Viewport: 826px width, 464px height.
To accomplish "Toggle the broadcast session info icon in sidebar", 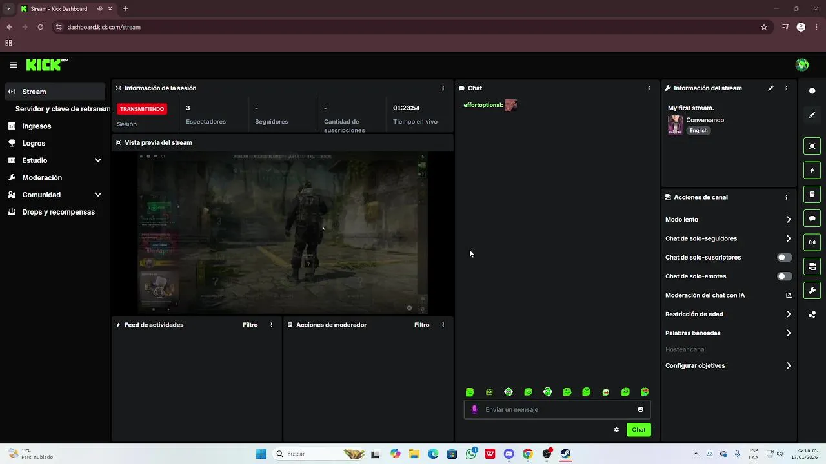I will 812,242.
